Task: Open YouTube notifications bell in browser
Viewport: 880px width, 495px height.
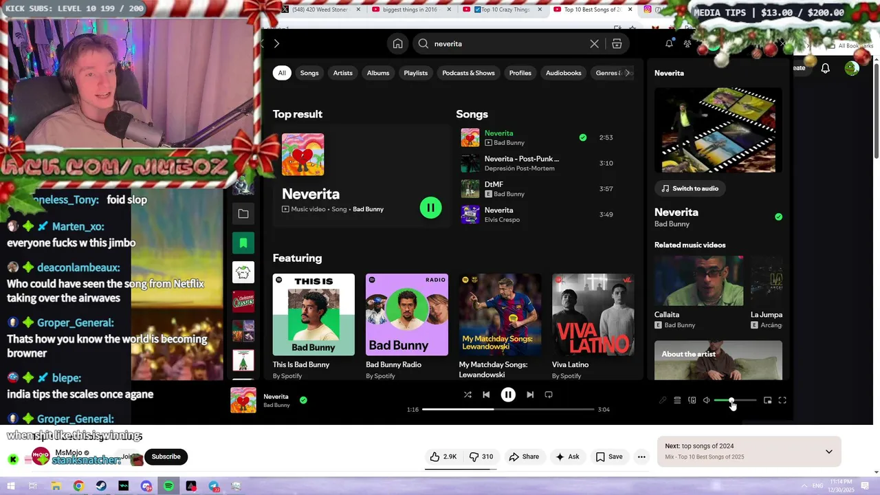Action: (x=825, y=68)
